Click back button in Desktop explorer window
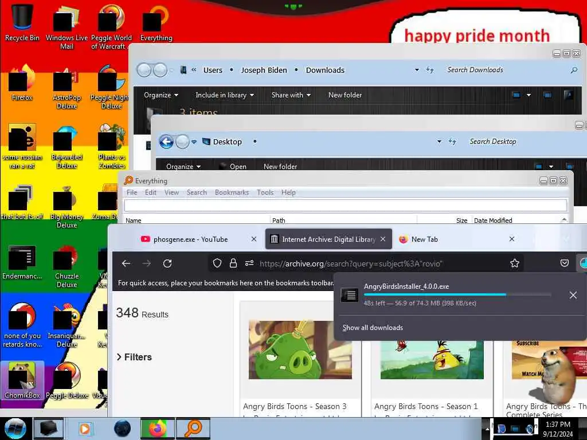This screenshot has width=587, height=440. tap(166, 142)
